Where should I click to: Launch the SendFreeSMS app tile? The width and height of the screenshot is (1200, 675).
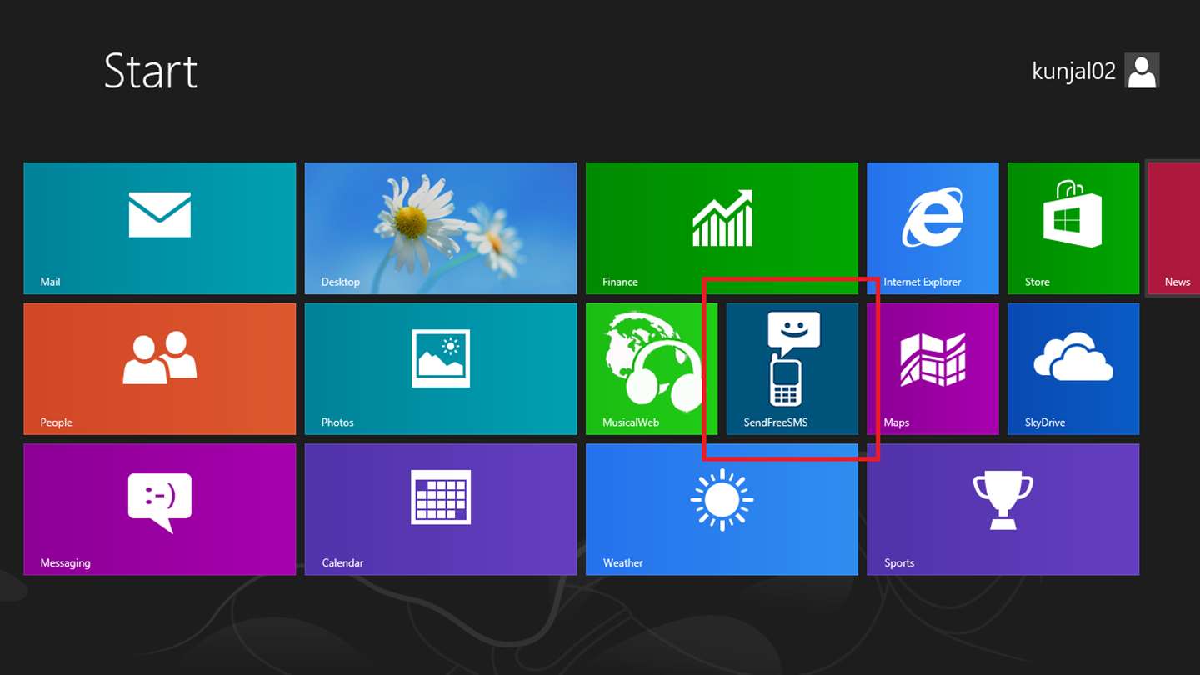coord(792,368)
